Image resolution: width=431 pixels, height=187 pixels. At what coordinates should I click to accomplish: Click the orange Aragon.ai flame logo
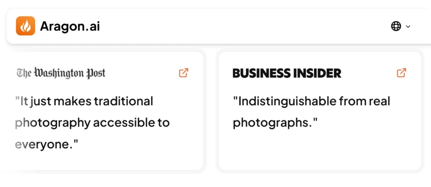coord(25,26)
